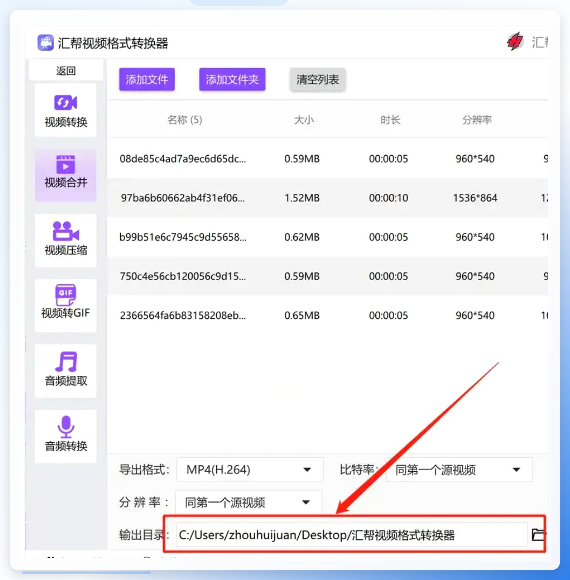Click the 清空列表 button
The height and width of the screenshot is (580, 570).
(x=318, y=79)
